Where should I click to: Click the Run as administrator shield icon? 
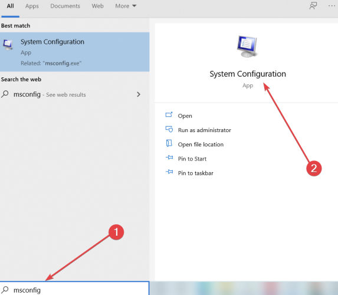coord(169,129)
